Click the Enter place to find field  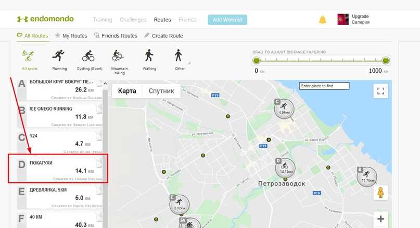coord(324,86)
